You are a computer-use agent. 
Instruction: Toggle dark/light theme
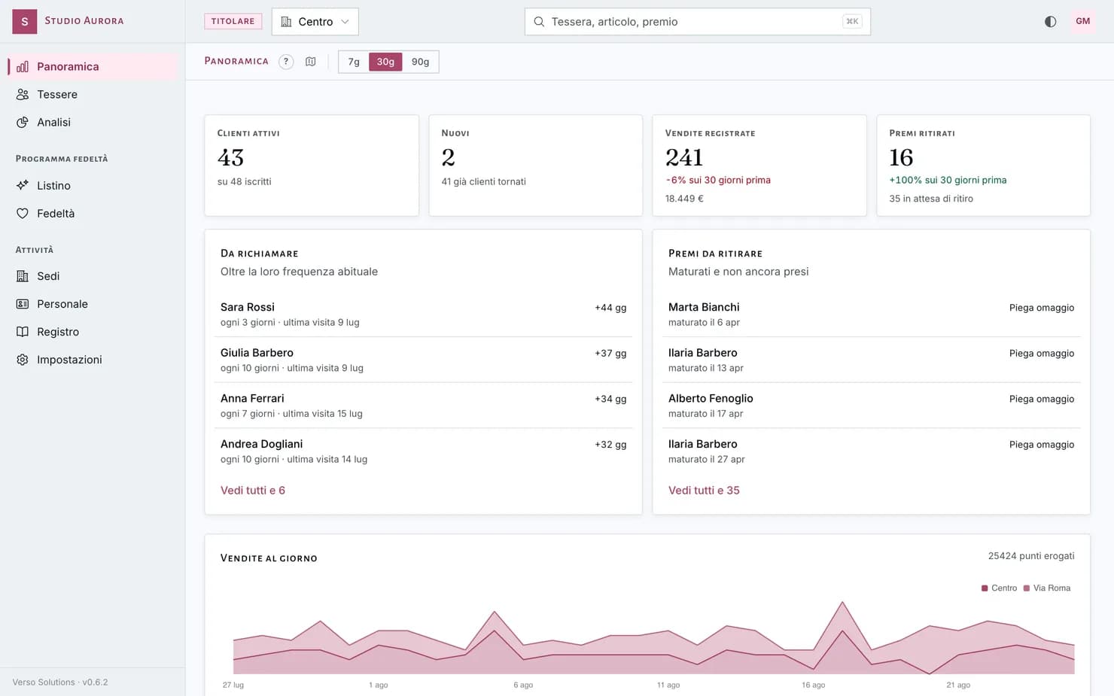[x=1050, y=21]
